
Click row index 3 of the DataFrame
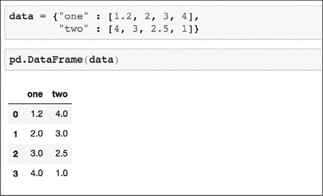pyautogui.click(x=15, y=174)
